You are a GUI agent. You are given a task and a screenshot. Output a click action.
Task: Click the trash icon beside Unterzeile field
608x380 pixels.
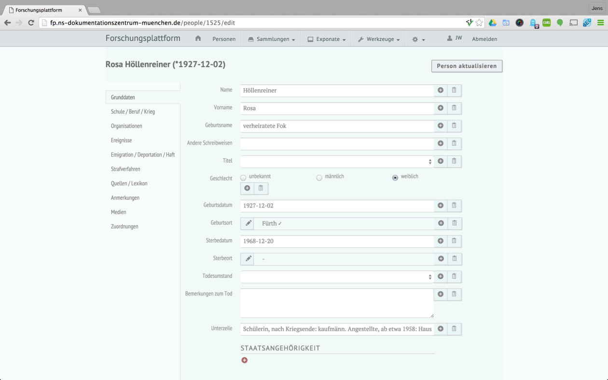454,329
